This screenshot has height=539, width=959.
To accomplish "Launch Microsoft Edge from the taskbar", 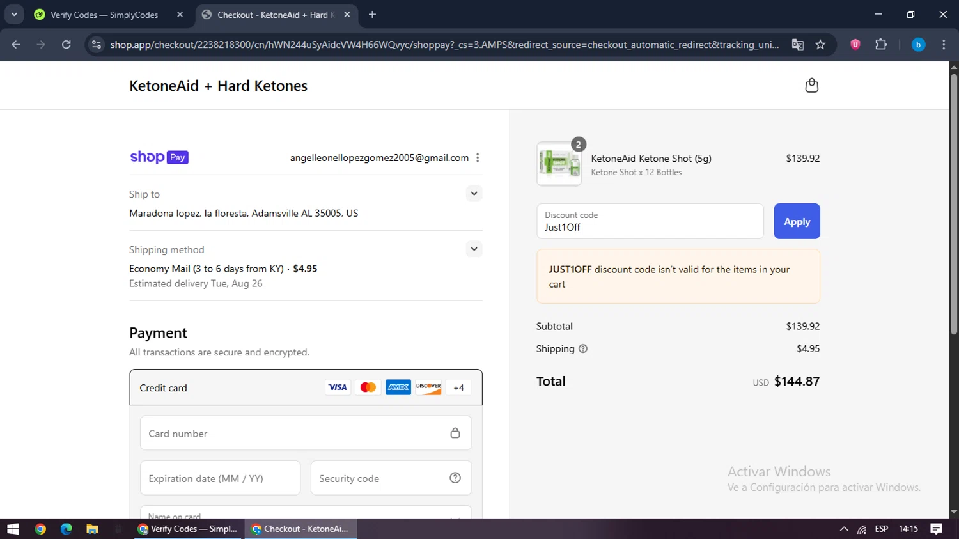I will 66,529.
